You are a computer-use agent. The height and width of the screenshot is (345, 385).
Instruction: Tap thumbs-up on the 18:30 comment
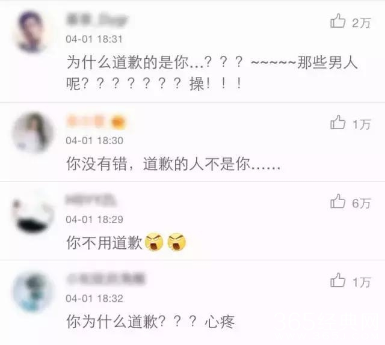pos(338,122)
